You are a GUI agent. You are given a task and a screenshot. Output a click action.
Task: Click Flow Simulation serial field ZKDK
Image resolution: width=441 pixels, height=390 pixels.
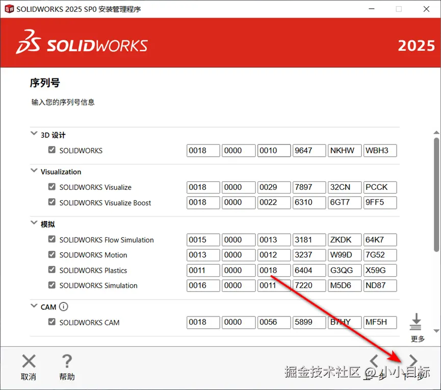(x=345, y=239)
